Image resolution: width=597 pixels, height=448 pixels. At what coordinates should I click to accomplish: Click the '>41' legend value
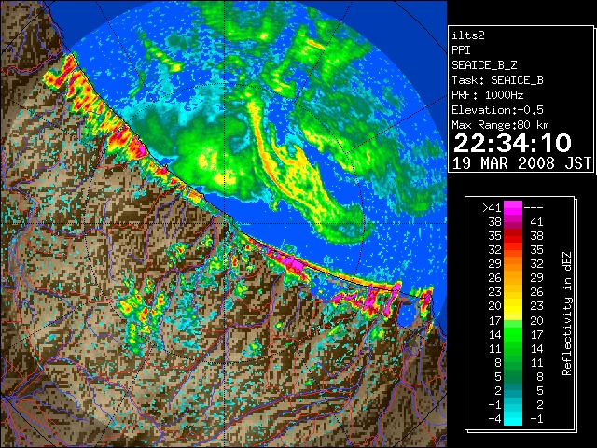[x=492, y=208]
